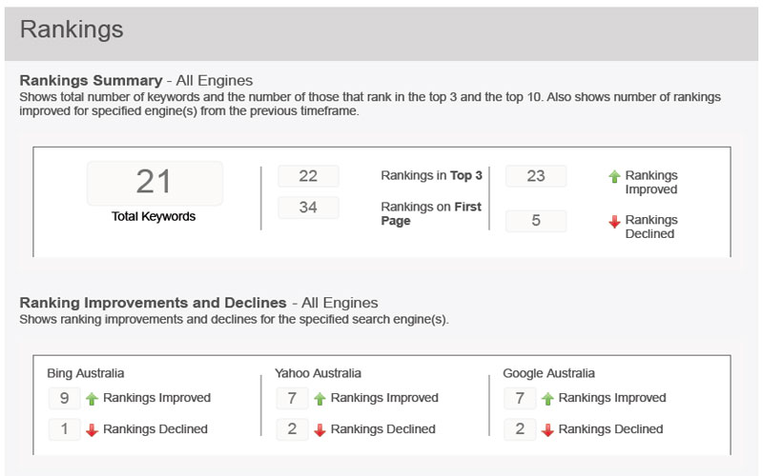Click the summary declined count box 5

[x=535, y=221]
